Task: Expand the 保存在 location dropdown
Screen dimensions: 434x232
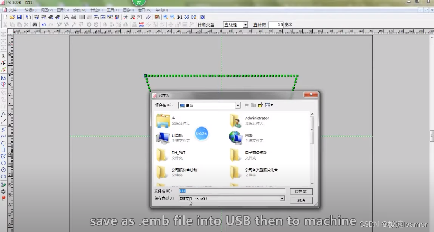Action: tap(238, 105)
